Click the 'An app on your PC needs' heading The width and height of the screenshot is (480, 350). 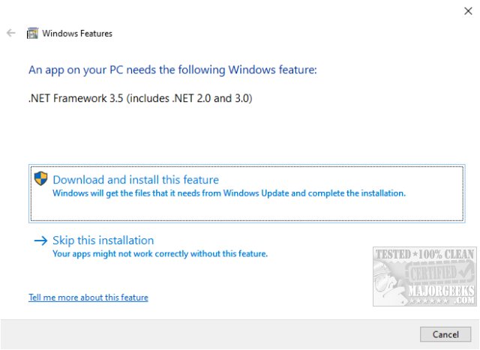click(x=172, y=70)
